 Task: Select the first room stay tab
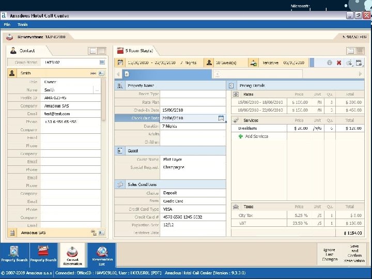coord(167,74)
